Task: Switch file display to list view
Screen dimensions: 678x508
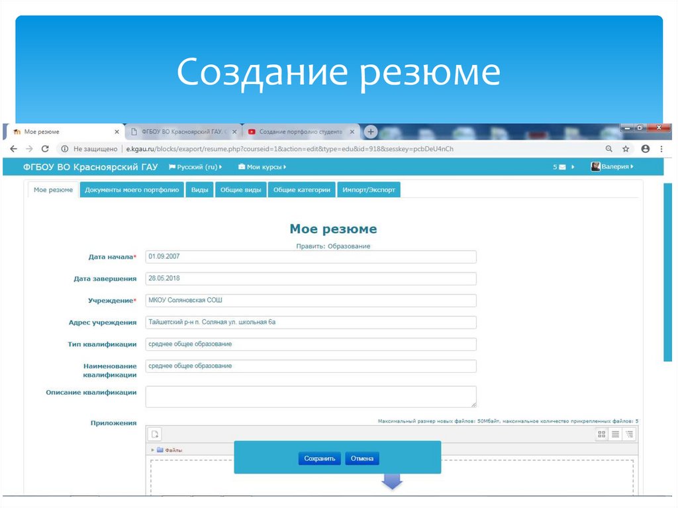Action: (614, 434)
